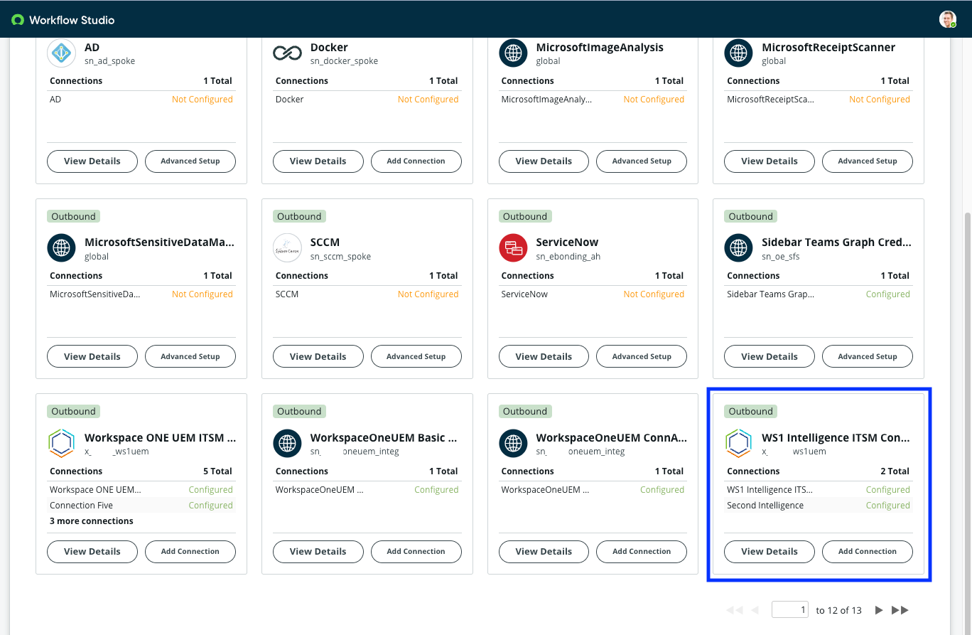View details for Sidebar Teams Graph card

(769, 356)
